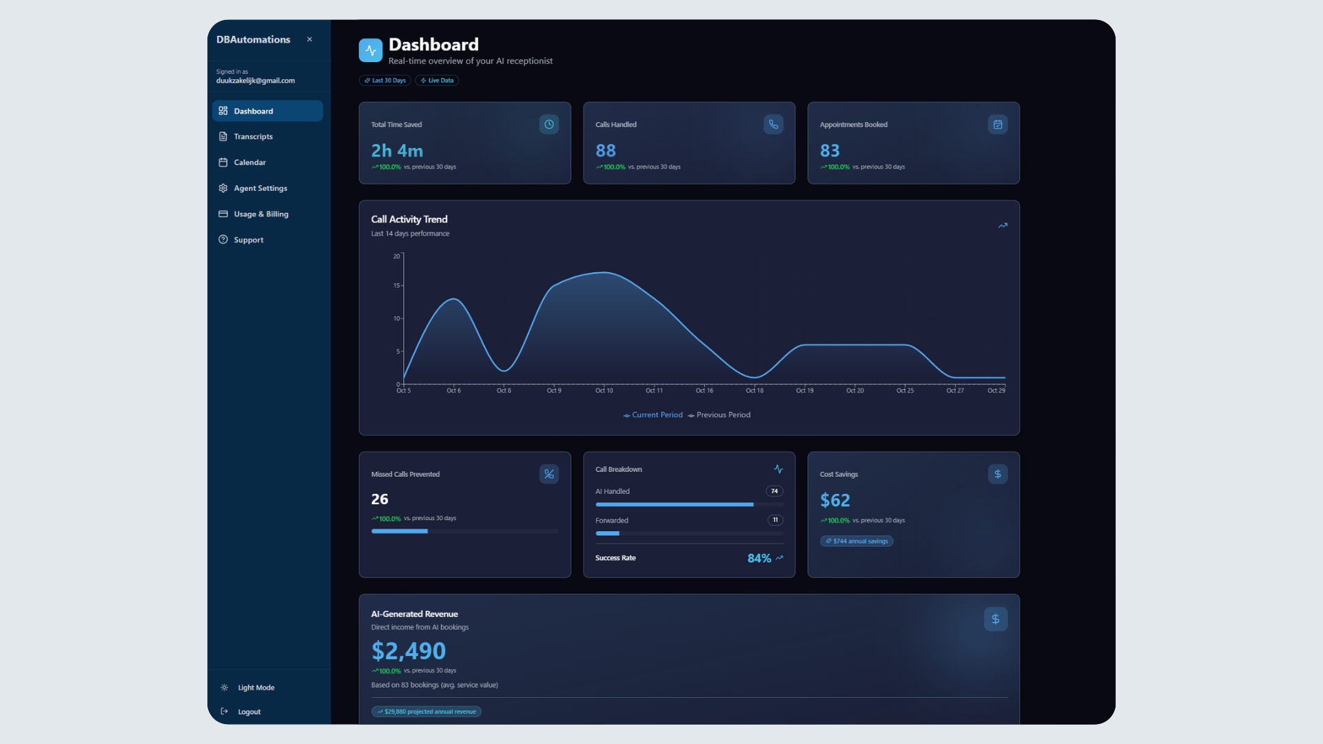
Task: Click the DBAutomations dashboard logo icon
Action: point(371,50)
